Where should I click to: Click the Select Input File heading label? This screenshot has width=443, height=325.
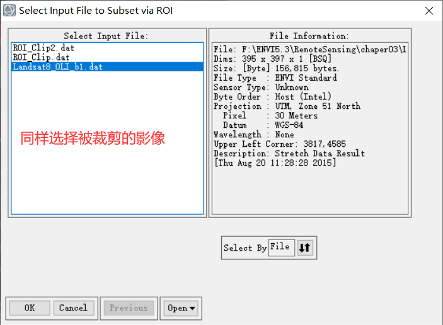point(106,36)
